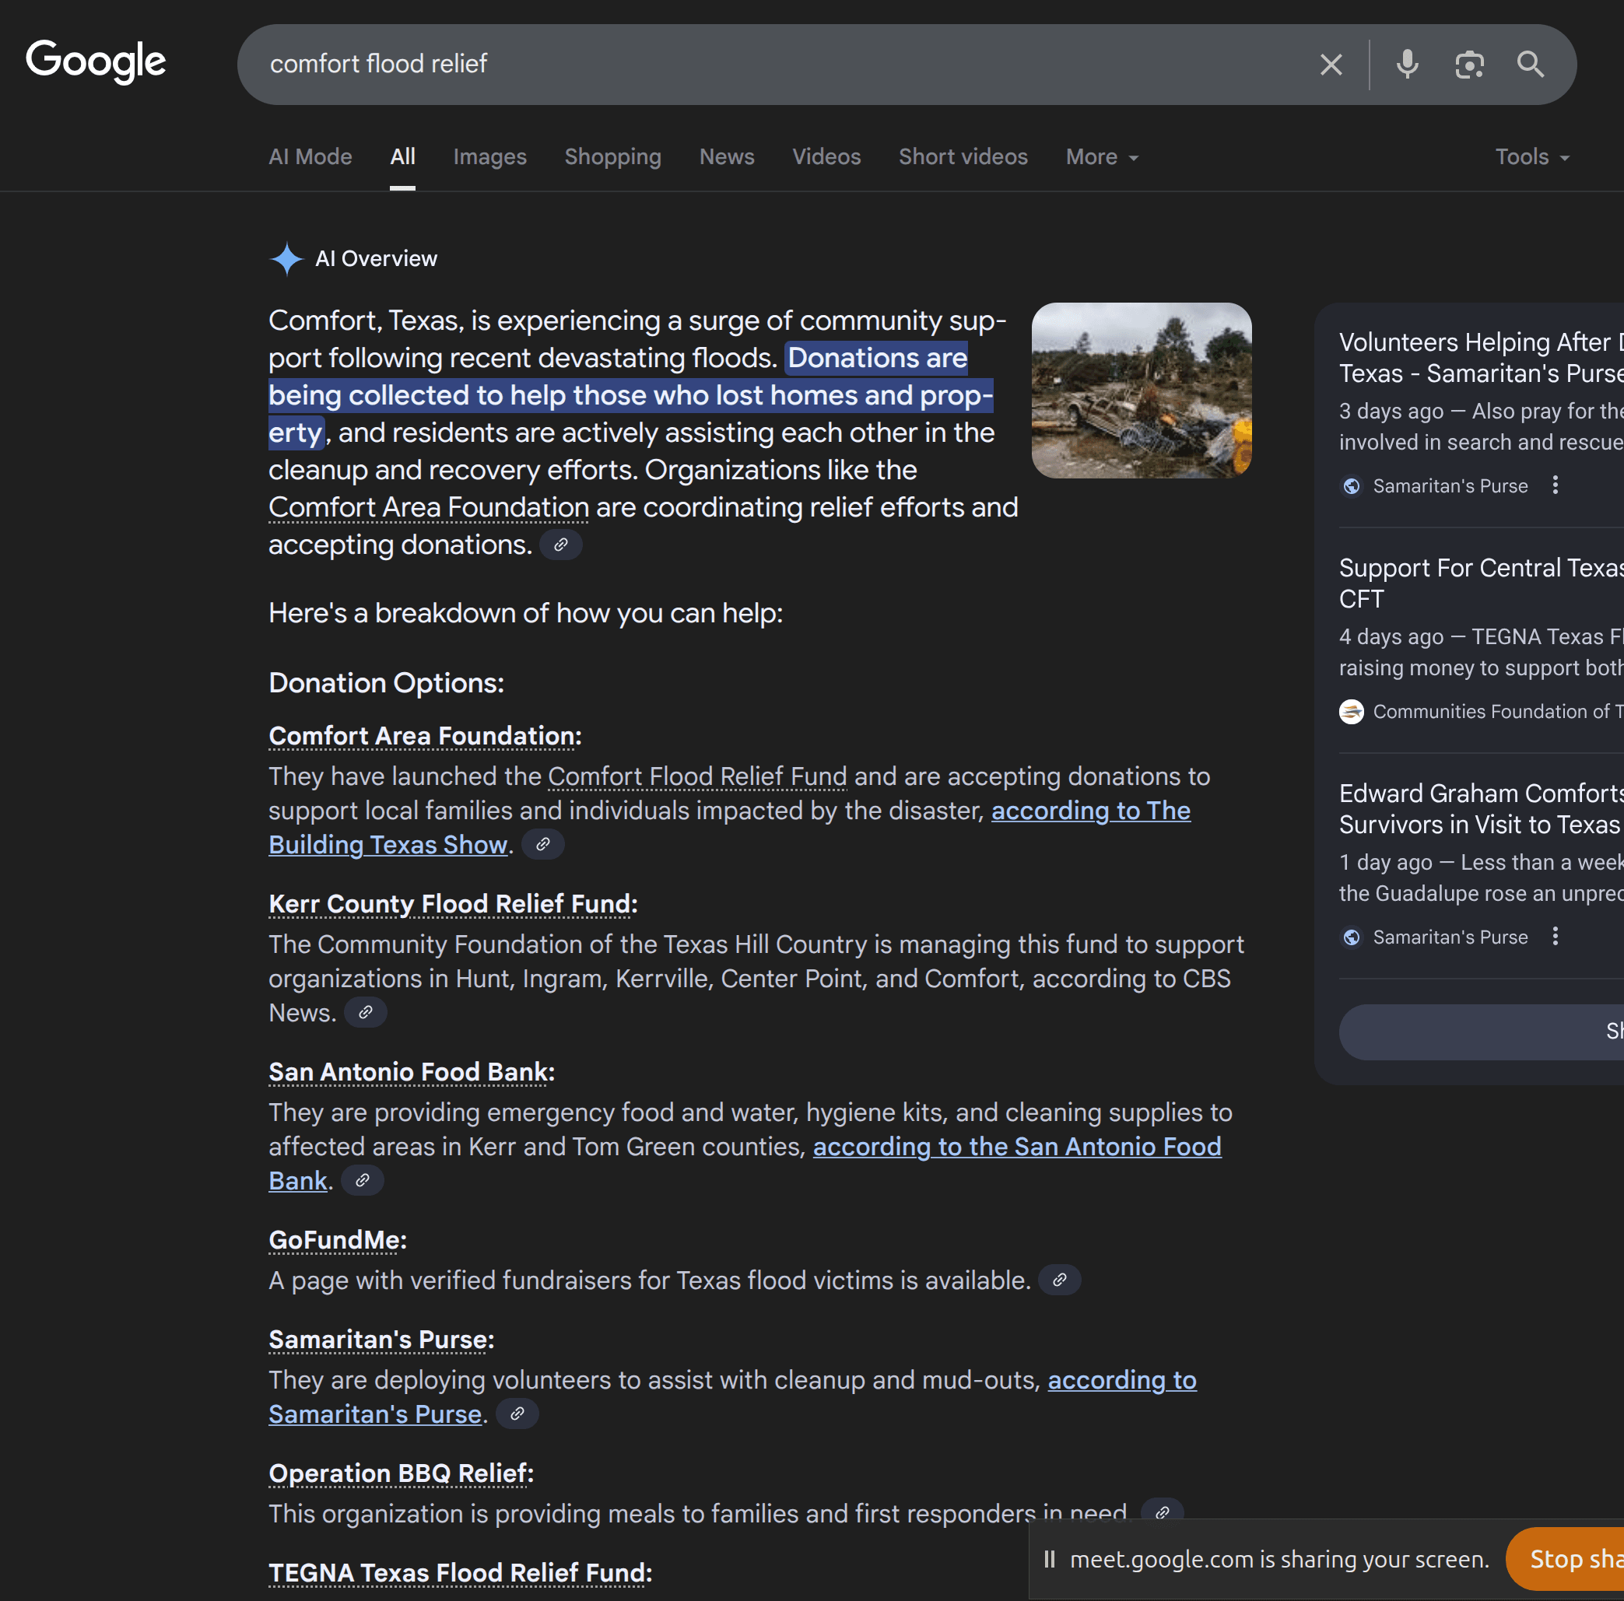This screenshot has width=1624, height=1601.
Task: Open the Tools dropdown
Action: (x=1531, y=157)
